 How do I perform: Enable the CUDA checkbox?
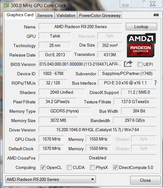(69, 167)
